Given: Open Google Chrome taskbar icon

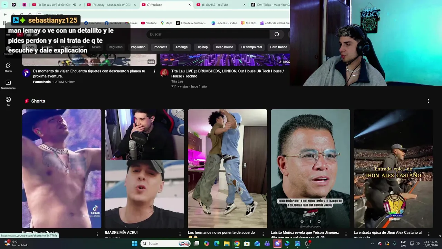Looking at the screenshot, I should (237, 243).
